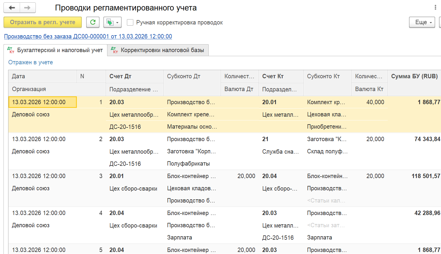Click Отразить в регл. учете button
This screenshot has height=254, width=441.
[x=42, y=22]
